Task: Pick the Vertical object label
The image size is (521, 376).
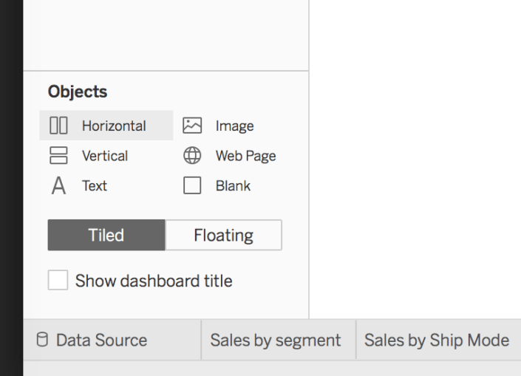Action: pyautogui.click(x=105, y=156)
